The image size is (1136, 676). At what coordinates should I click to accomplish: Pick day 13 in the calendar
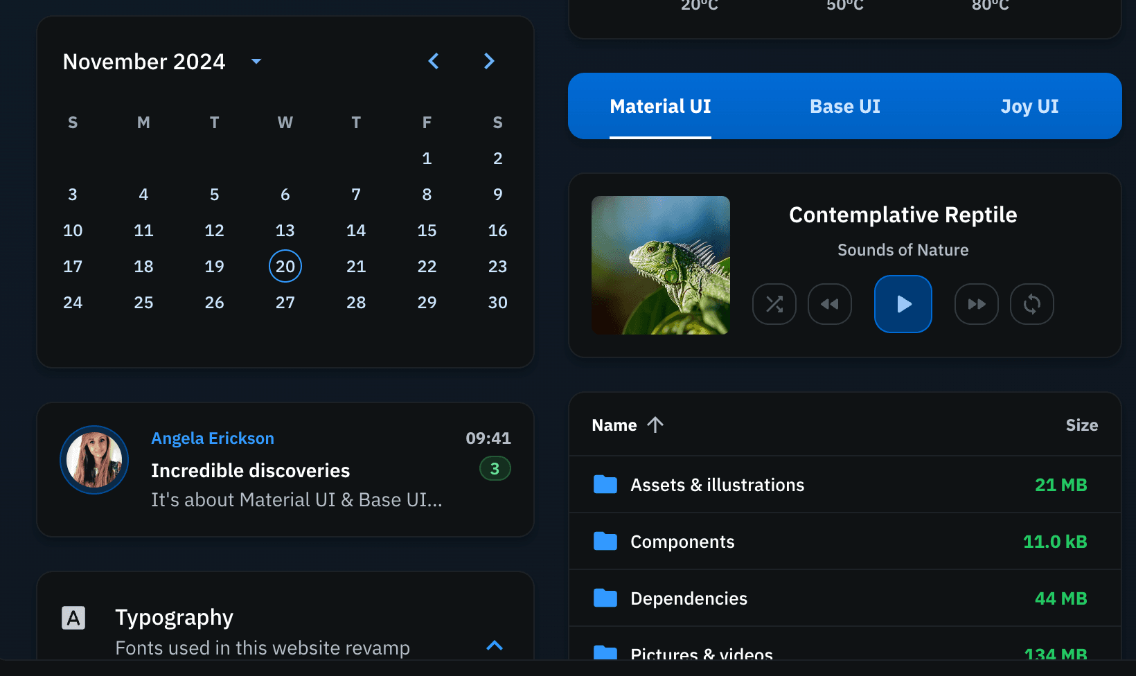285,230
